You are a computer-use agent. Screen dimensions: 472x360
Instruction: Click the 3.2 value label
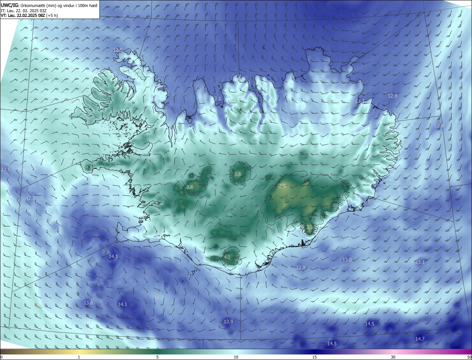click(x=309, y=227)
